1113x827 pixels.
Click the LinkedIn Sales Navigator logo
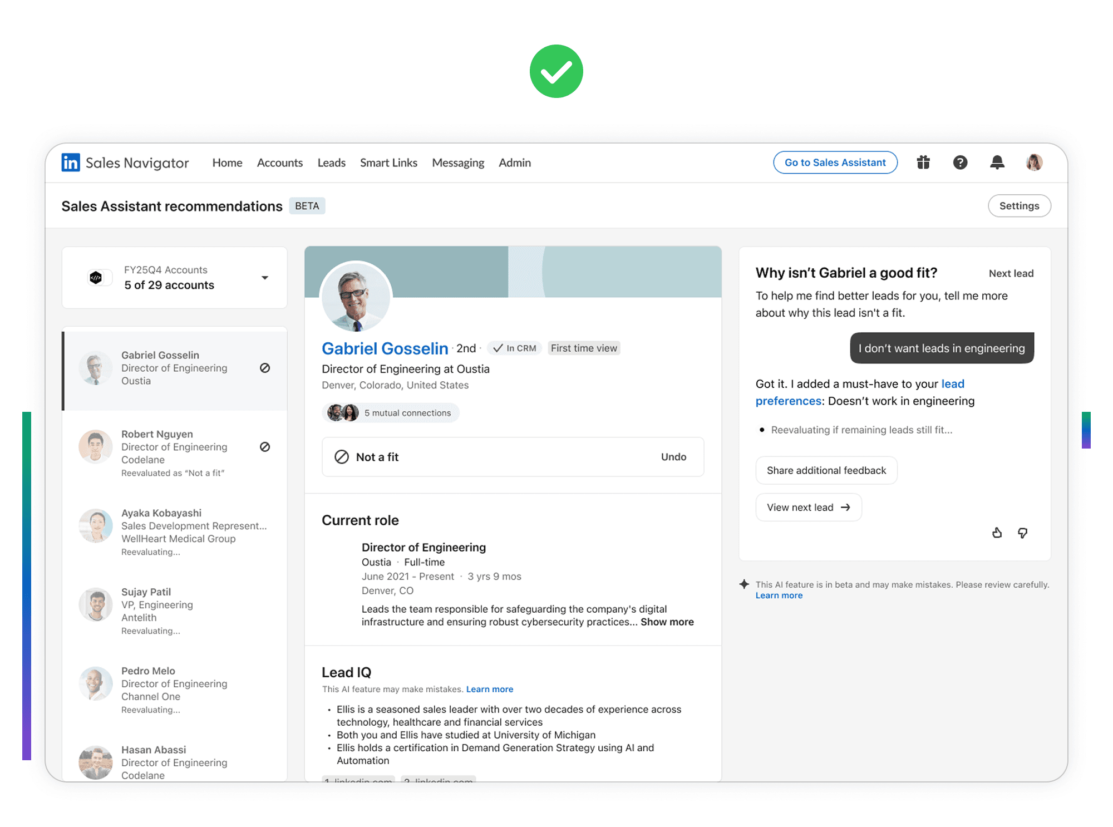[x=125, y=163]
